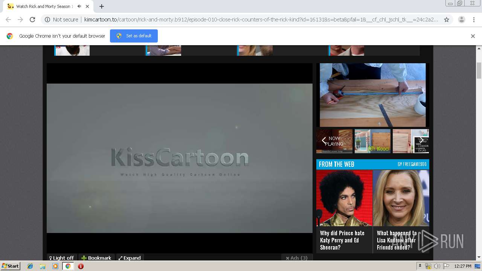
Task: Open the DIY Wood video thumbnail
Action: [372, 141]
